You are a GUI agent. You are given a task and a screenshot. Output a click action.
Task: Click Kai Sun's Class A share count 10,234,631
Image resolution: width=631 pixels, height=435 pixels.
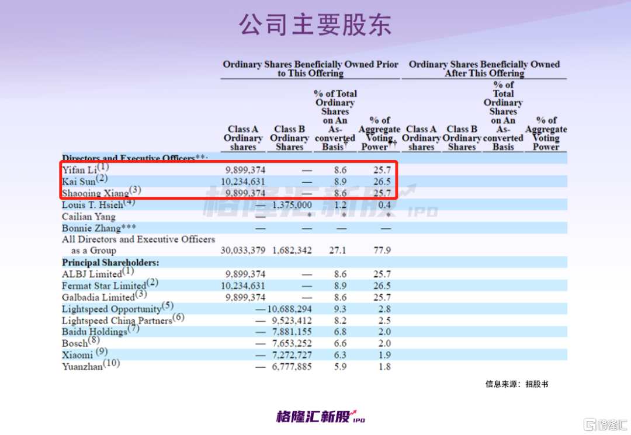coord(243,182)
